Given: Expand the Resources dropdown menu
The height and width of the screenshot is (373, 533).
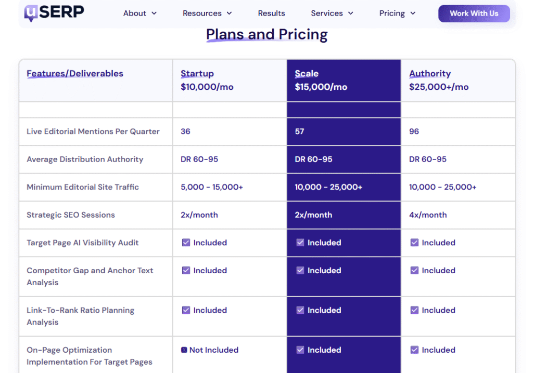Looking at the screenshot, I should 207,14.
